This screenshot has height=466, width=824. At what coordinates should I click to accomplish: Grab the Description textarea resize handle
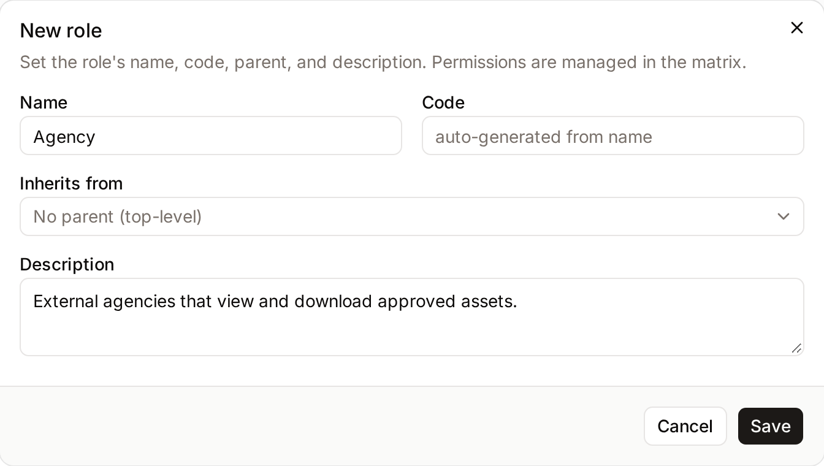(x=796, y=348)
